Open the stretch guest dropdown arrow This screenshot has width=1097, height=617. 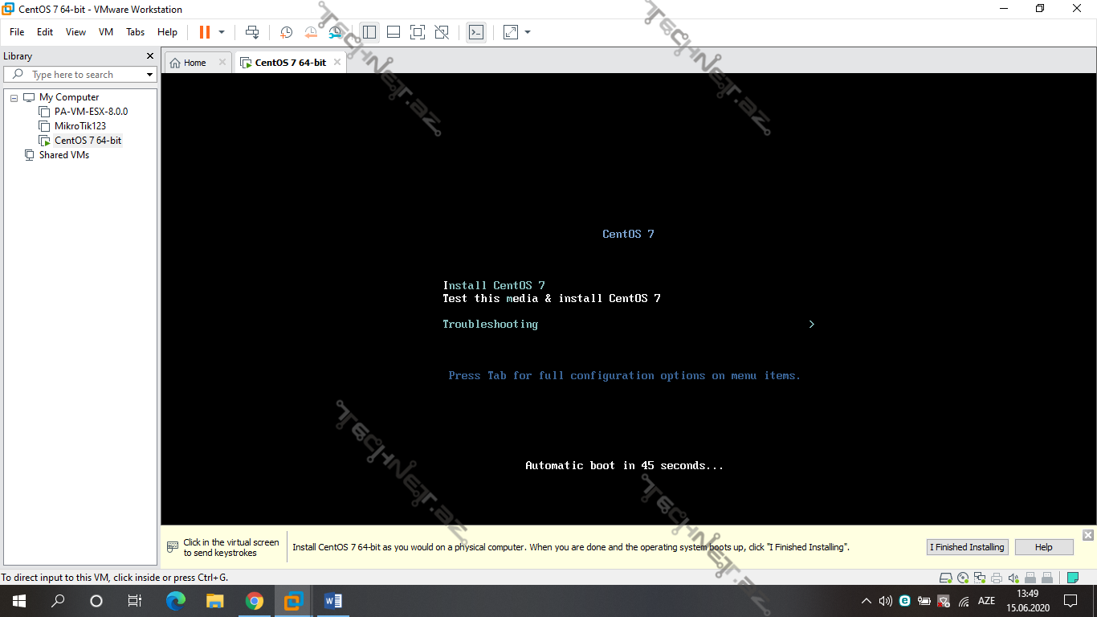(528, 32)
